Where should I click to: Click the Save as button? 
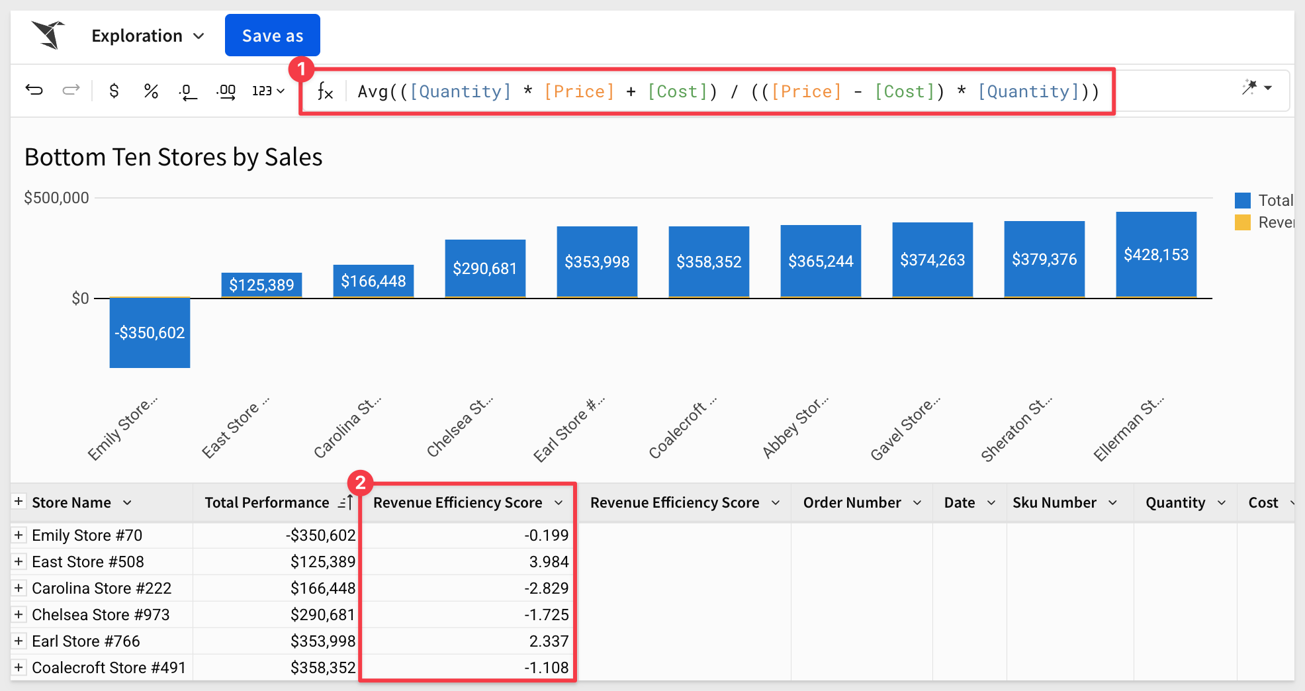(x=272, y=36)
